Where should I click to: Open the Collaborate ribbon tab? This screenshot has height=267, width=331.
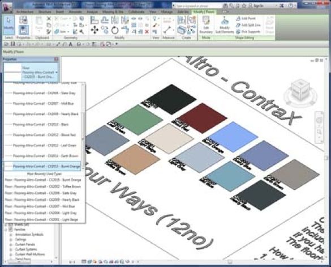(x=136, y=12)
